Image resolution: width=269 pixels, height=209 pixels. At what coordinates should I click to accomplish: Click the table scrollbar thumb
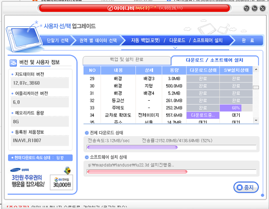(x=256, y=87)
